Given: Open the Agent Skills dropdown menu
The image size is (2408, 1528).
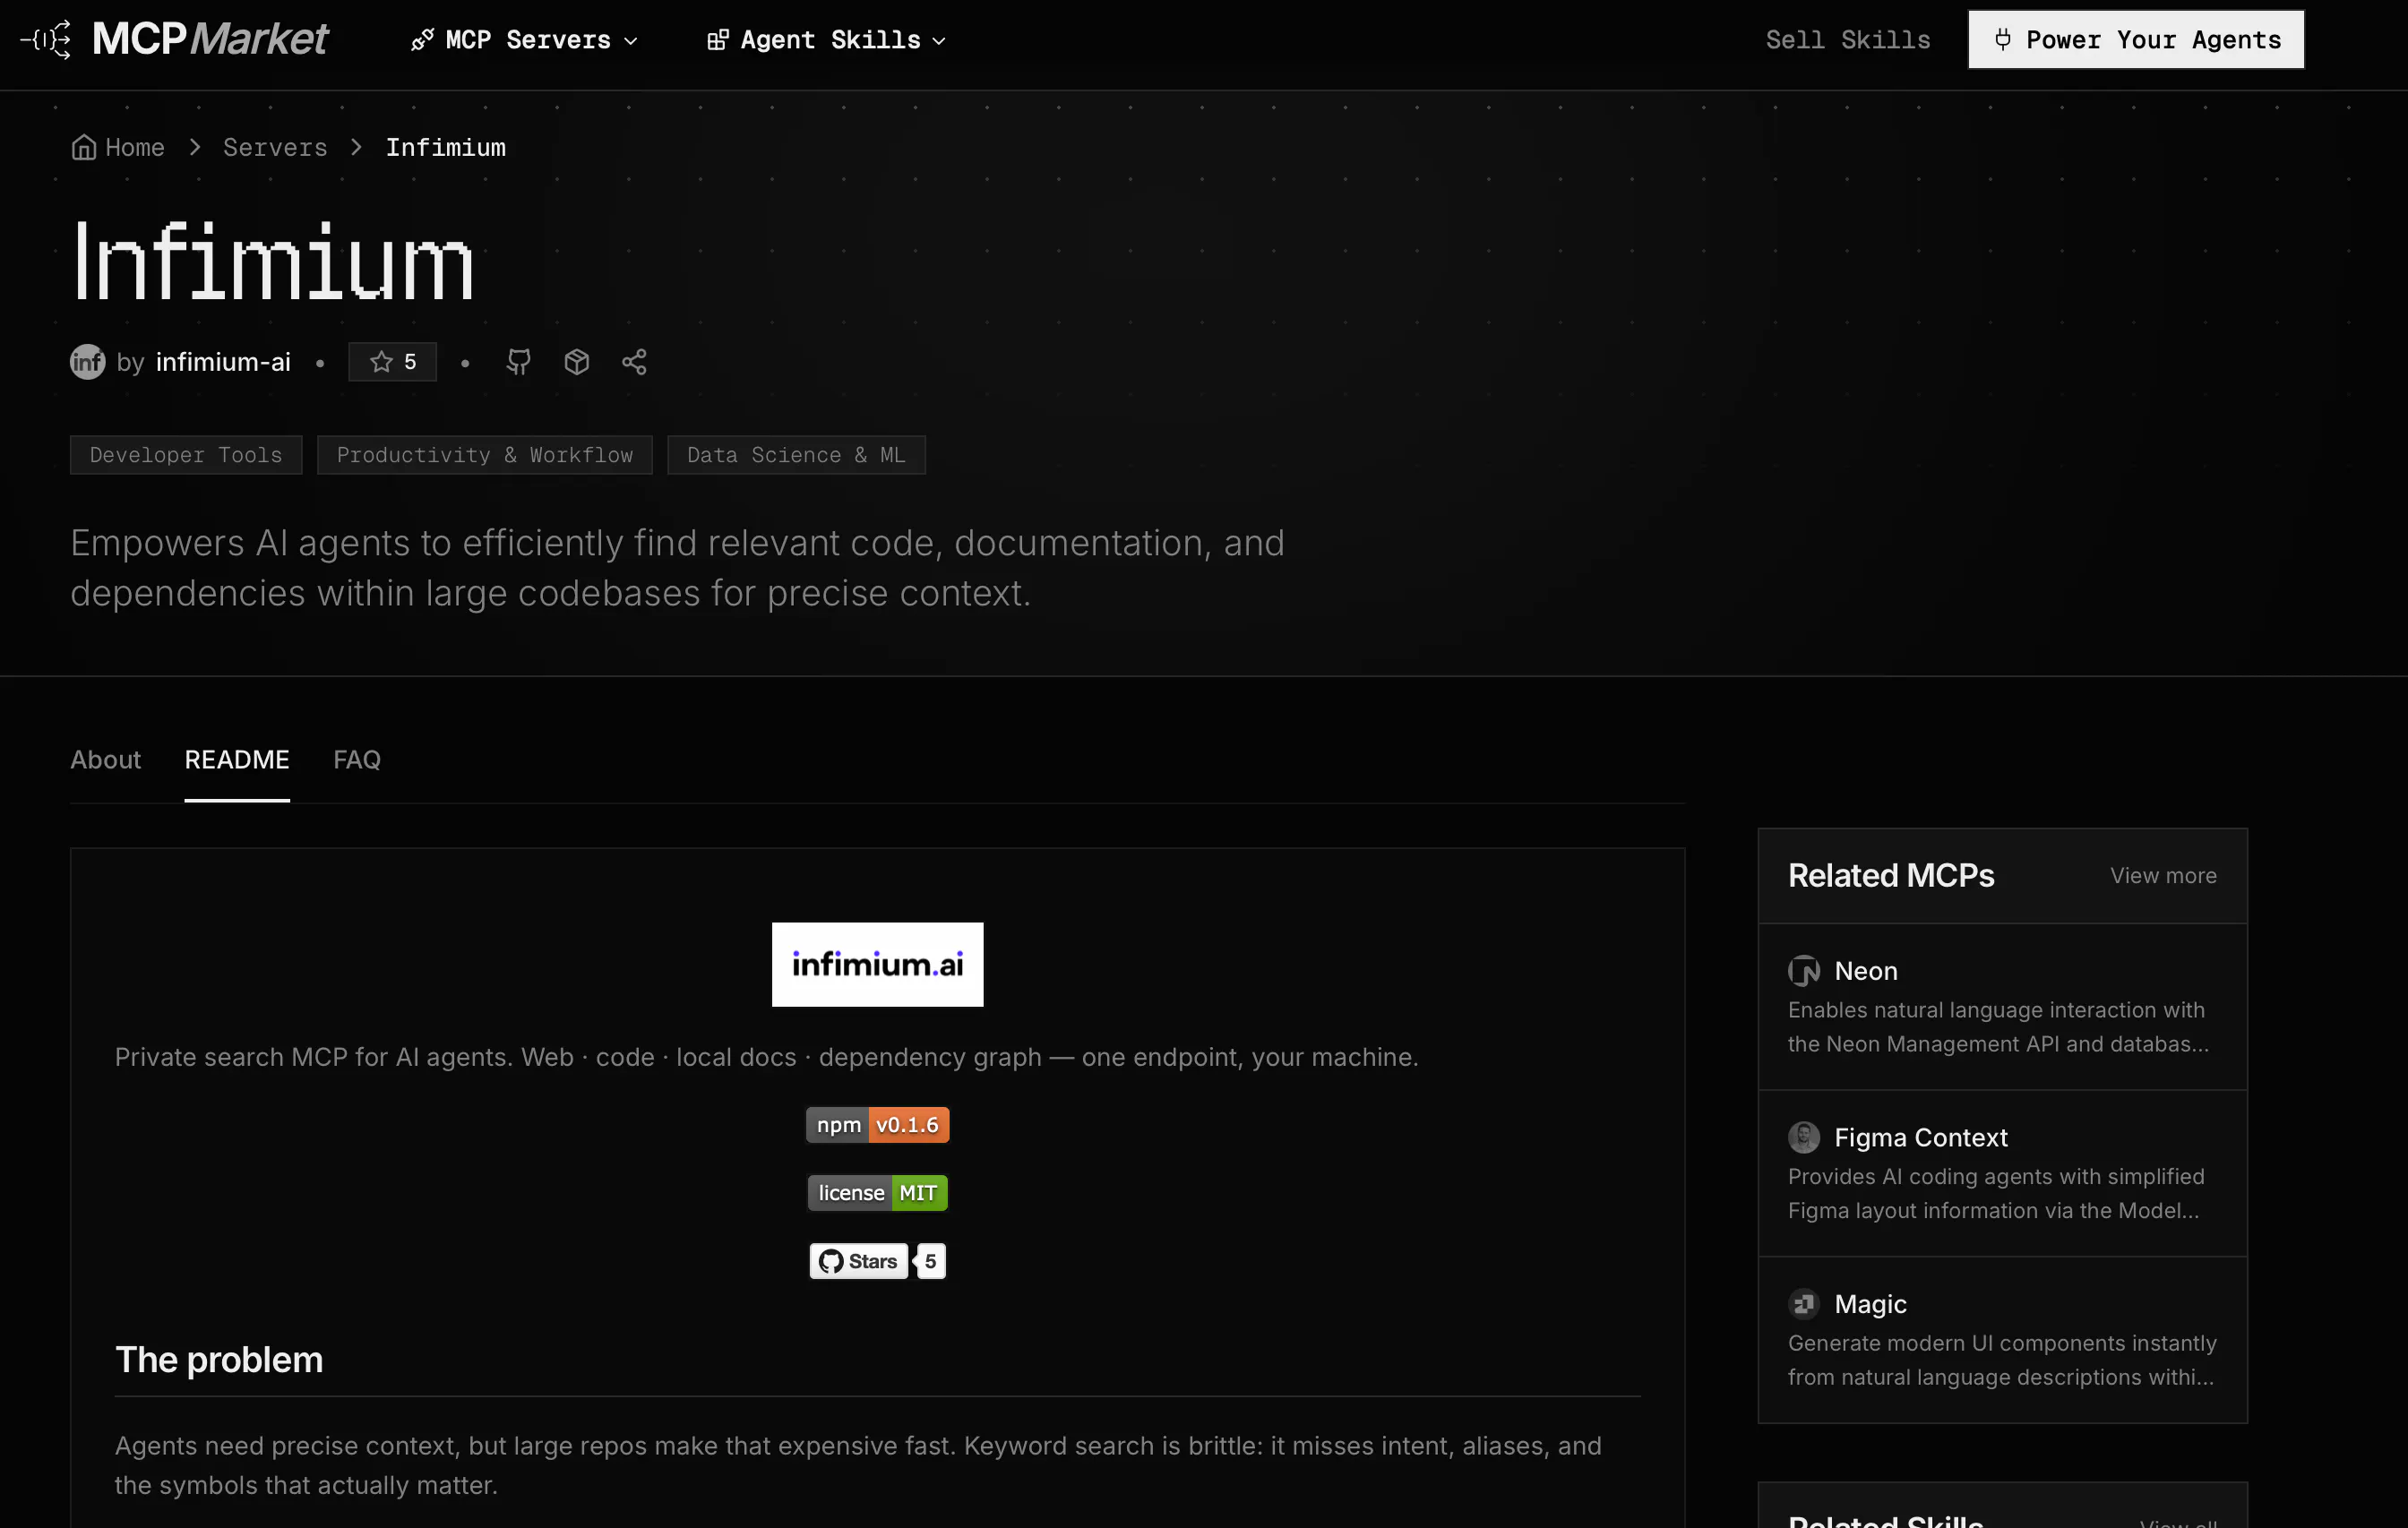Looking at the screenshot, I should (x=826, y=40).
